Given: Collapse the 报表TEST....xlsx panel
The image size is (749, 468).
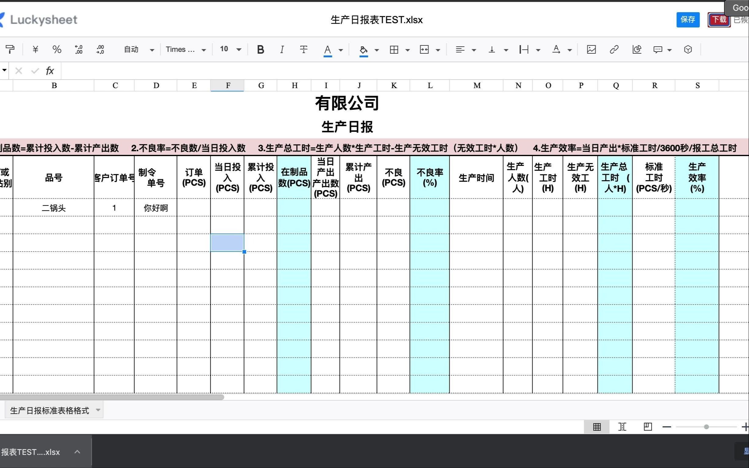Looking at the screenshot, I should click(x=77, y=451).
